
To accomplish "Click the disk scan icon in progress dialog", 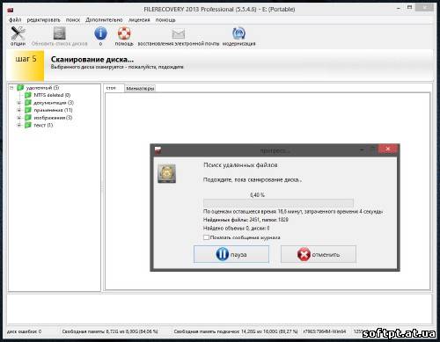I will pyautogui.click(x=166, y=173).
